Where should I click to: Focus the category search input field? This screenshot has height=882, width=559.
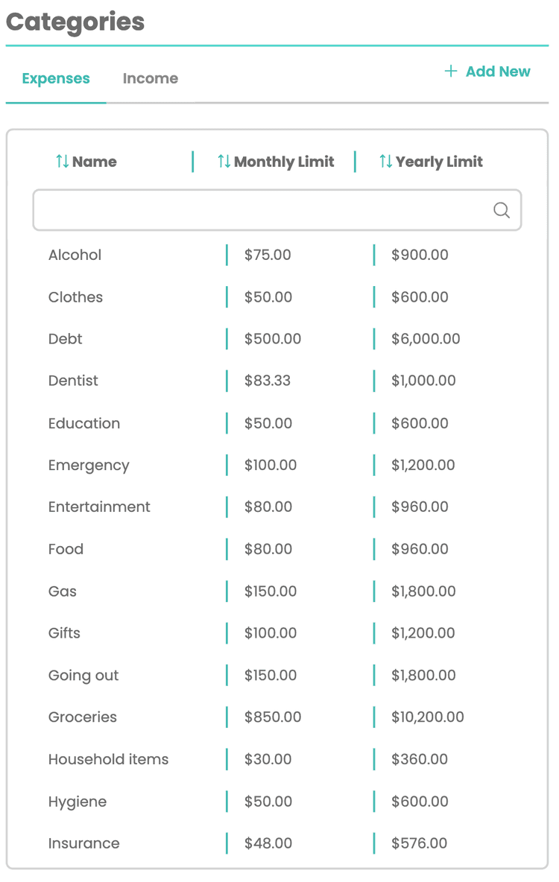261,211
